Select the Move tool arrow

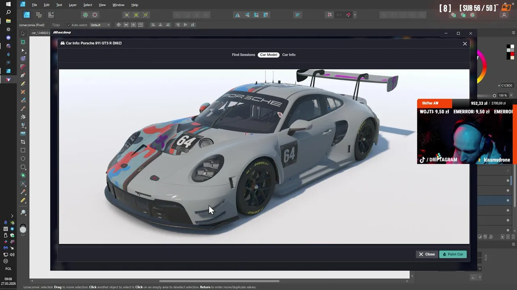pos(23,33)
